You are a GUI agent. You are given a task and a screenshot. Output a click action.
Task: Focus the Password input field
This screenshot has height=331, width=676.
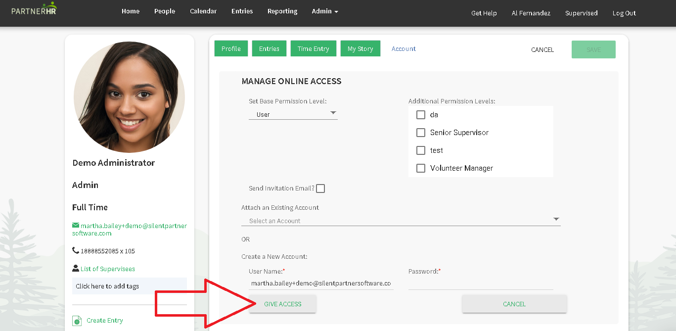481,284
